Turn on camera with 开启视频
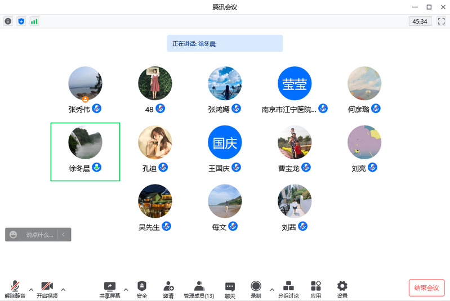The width and height of the screenshot is (450, 301). click(x=47, y=289)
